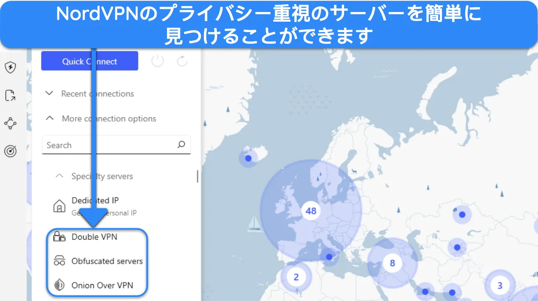The height and width of the screenshot is (301, 538).
Task: Click the Dedicated IP house icon
Action: click(x=59, y=207)
